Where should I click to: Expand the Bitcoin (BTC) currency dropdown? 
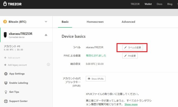46,22
